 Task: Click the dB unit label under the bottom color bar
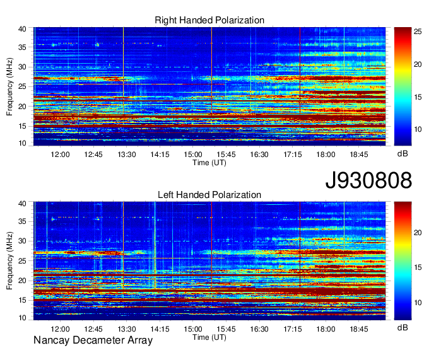[x=403, y=327]
